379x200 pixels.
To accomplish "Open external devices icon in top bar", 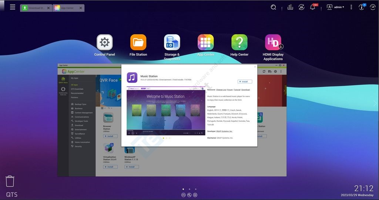I will tap(301, 7).
